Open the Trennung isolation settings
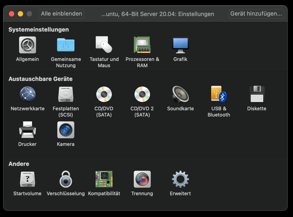Viewport: 293px width, 217px height. click(142, 179)
